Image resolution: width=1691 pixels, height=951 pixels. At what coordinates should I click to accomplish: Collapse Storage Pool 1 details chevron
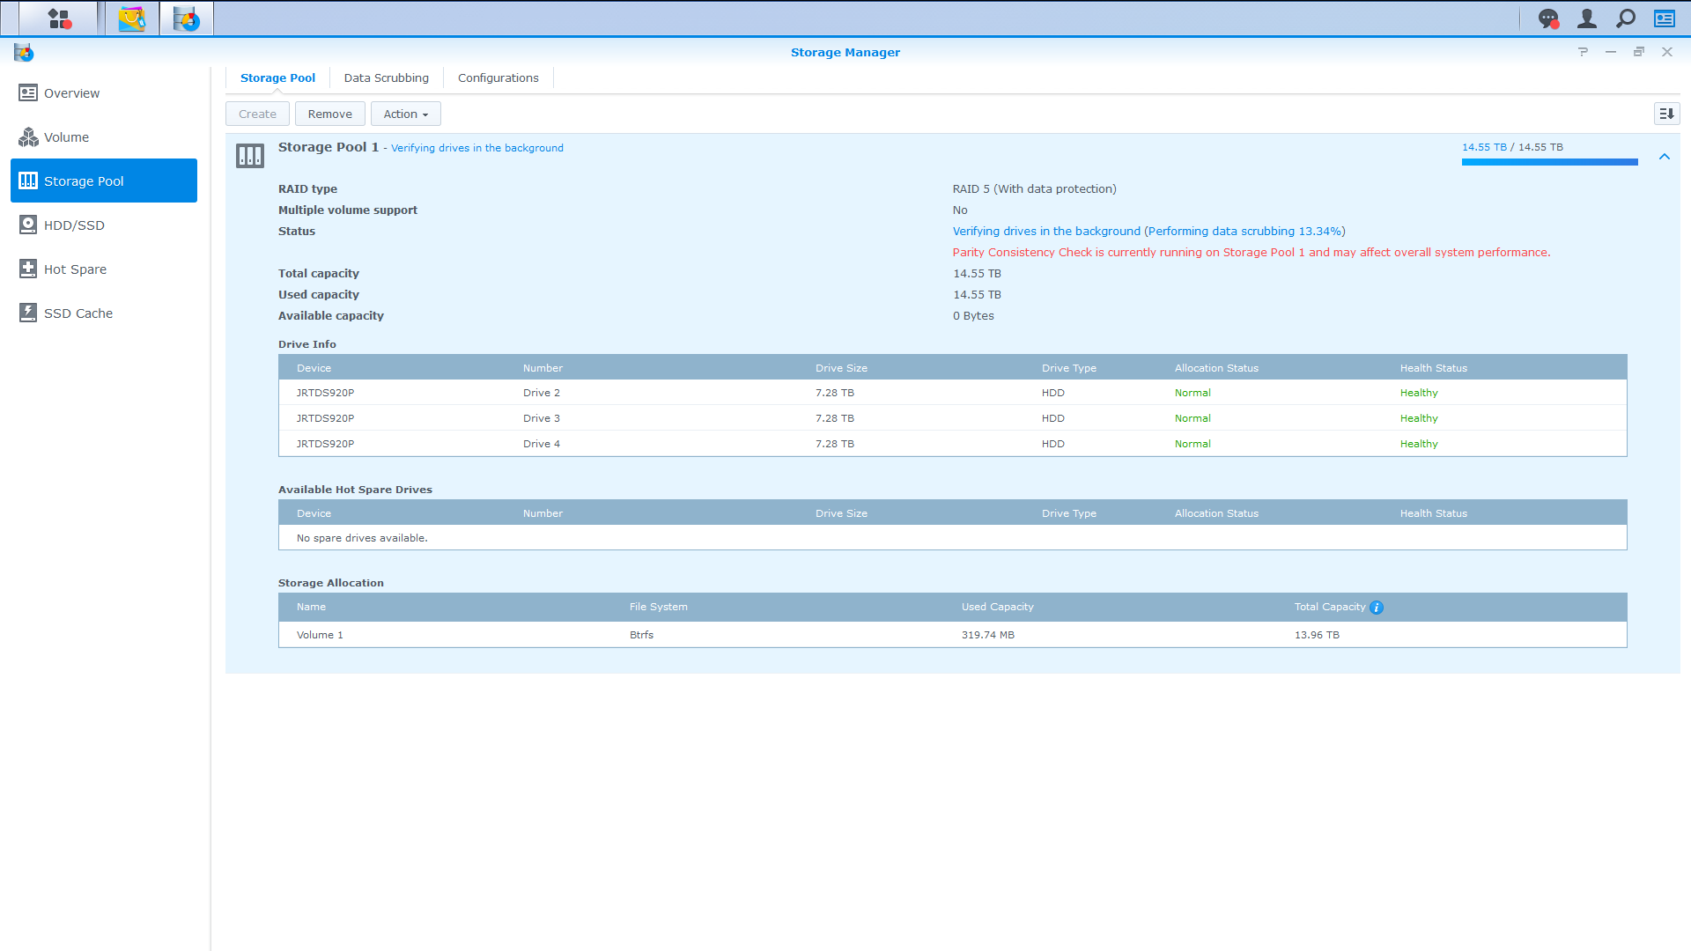[1664, 157]
